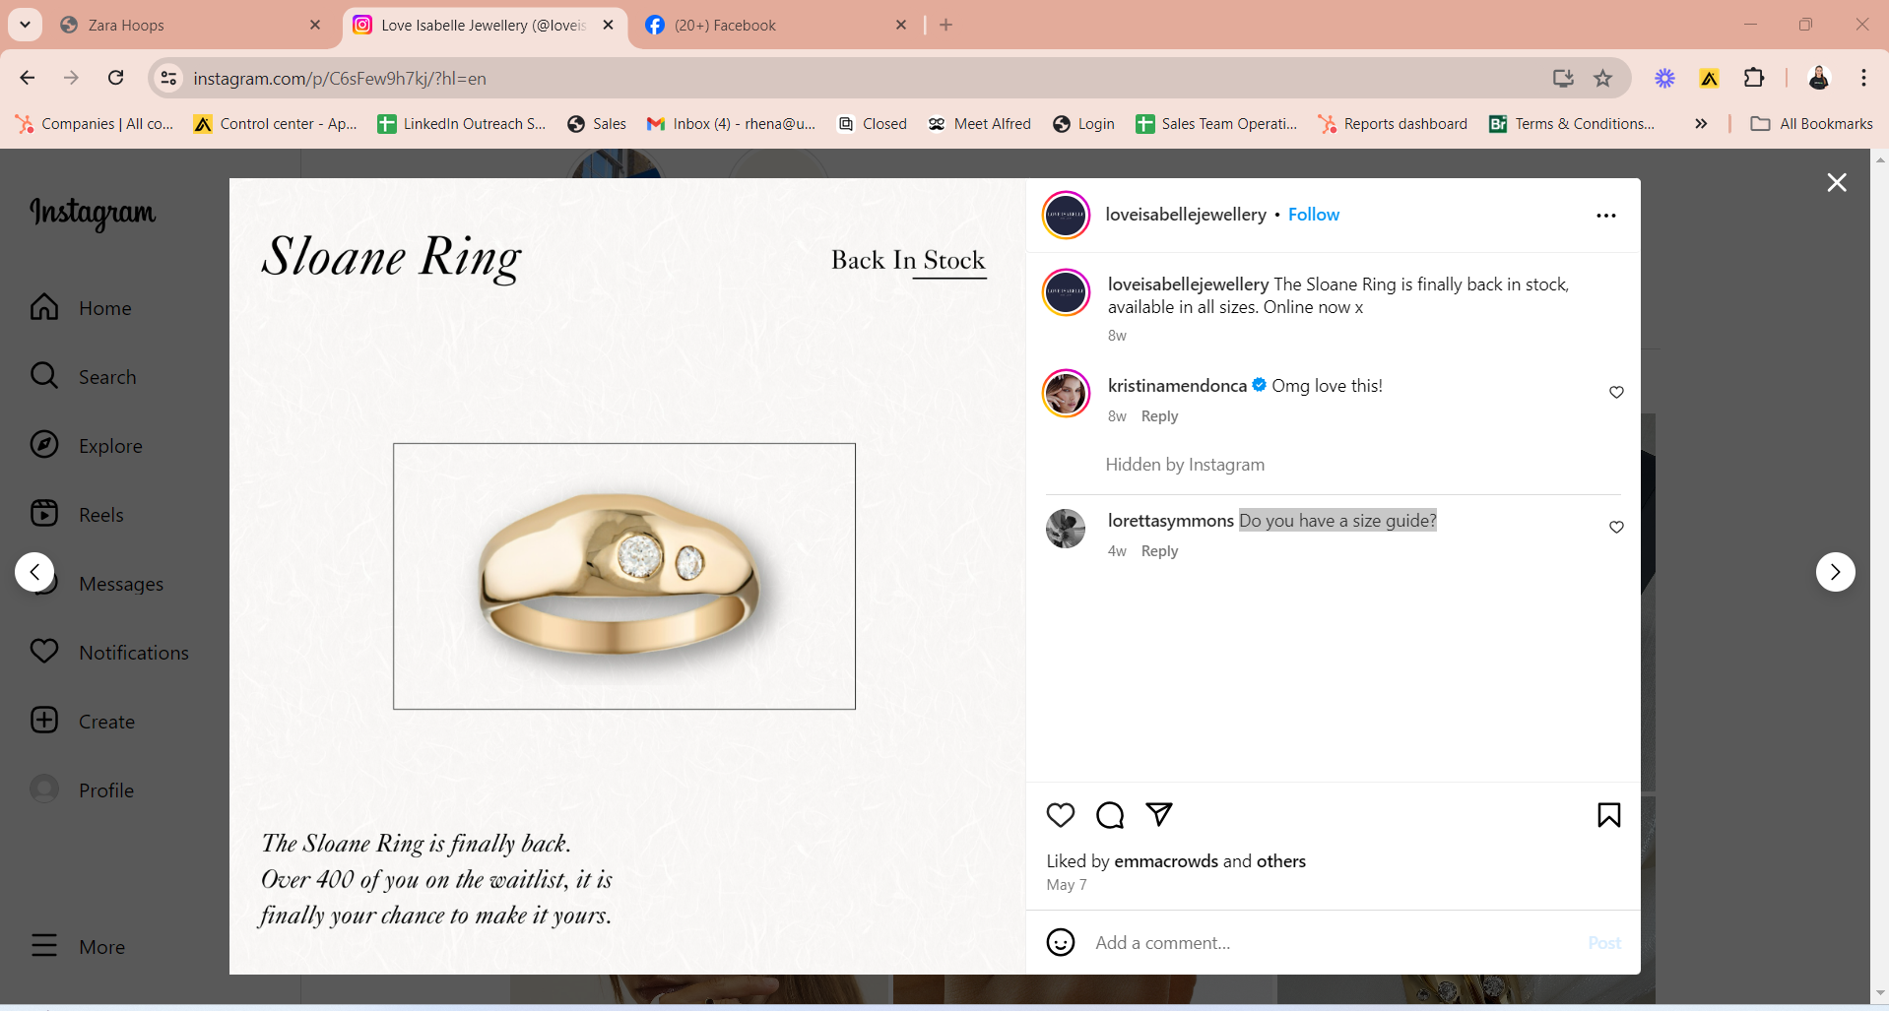Click the address bar URL

coord(340,79)
